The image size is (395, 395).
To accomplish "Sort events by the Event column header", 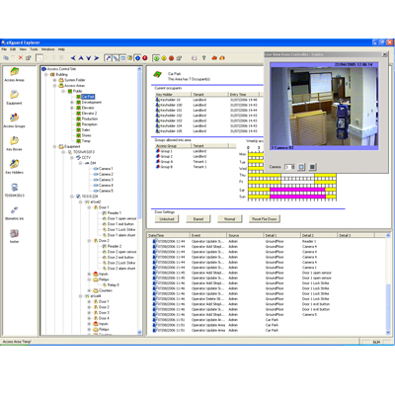I will click(x=208, y=235).
